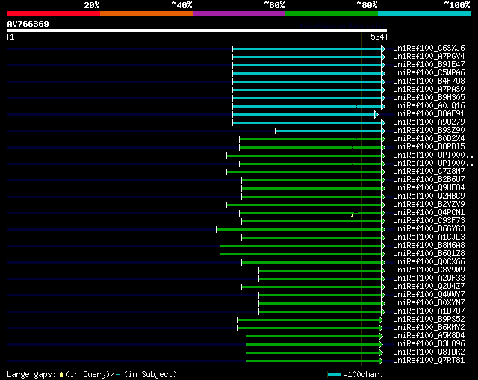The width and height of the screenshot is (478, 380).
Task: Click the UniRef100_B3L896 label
Action: 429,344
